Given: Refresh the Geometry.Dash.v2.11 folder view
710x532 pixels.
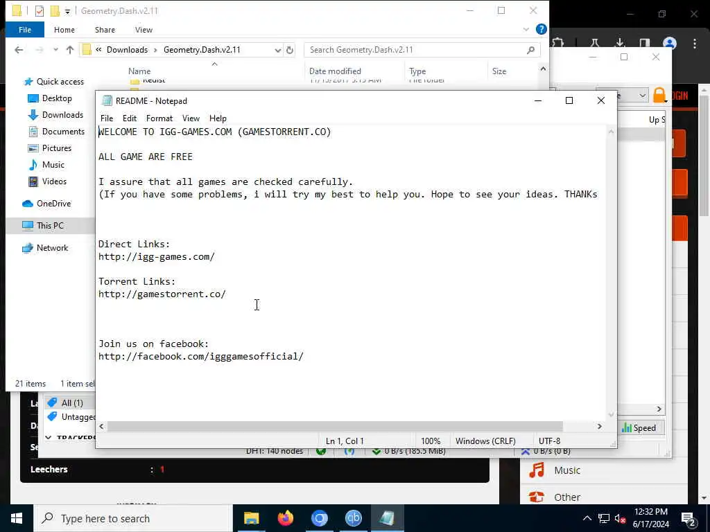Looking at the screenshot, I should point(290,50).
